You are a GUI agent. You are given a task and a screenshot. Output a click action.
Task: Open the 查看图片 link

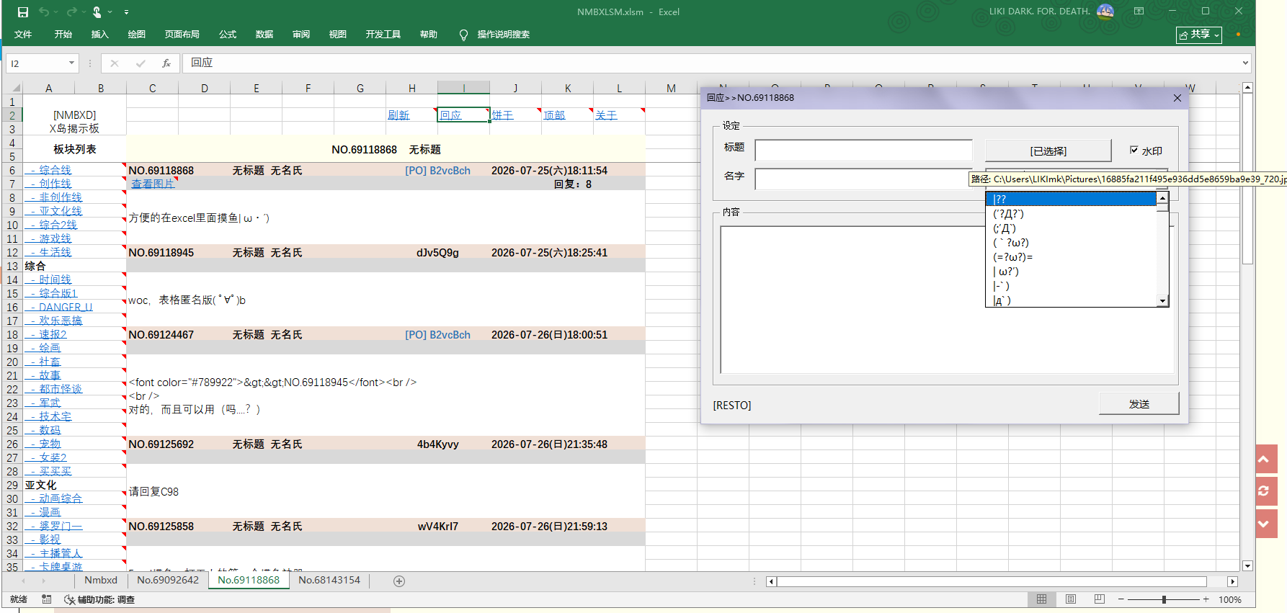153,184
